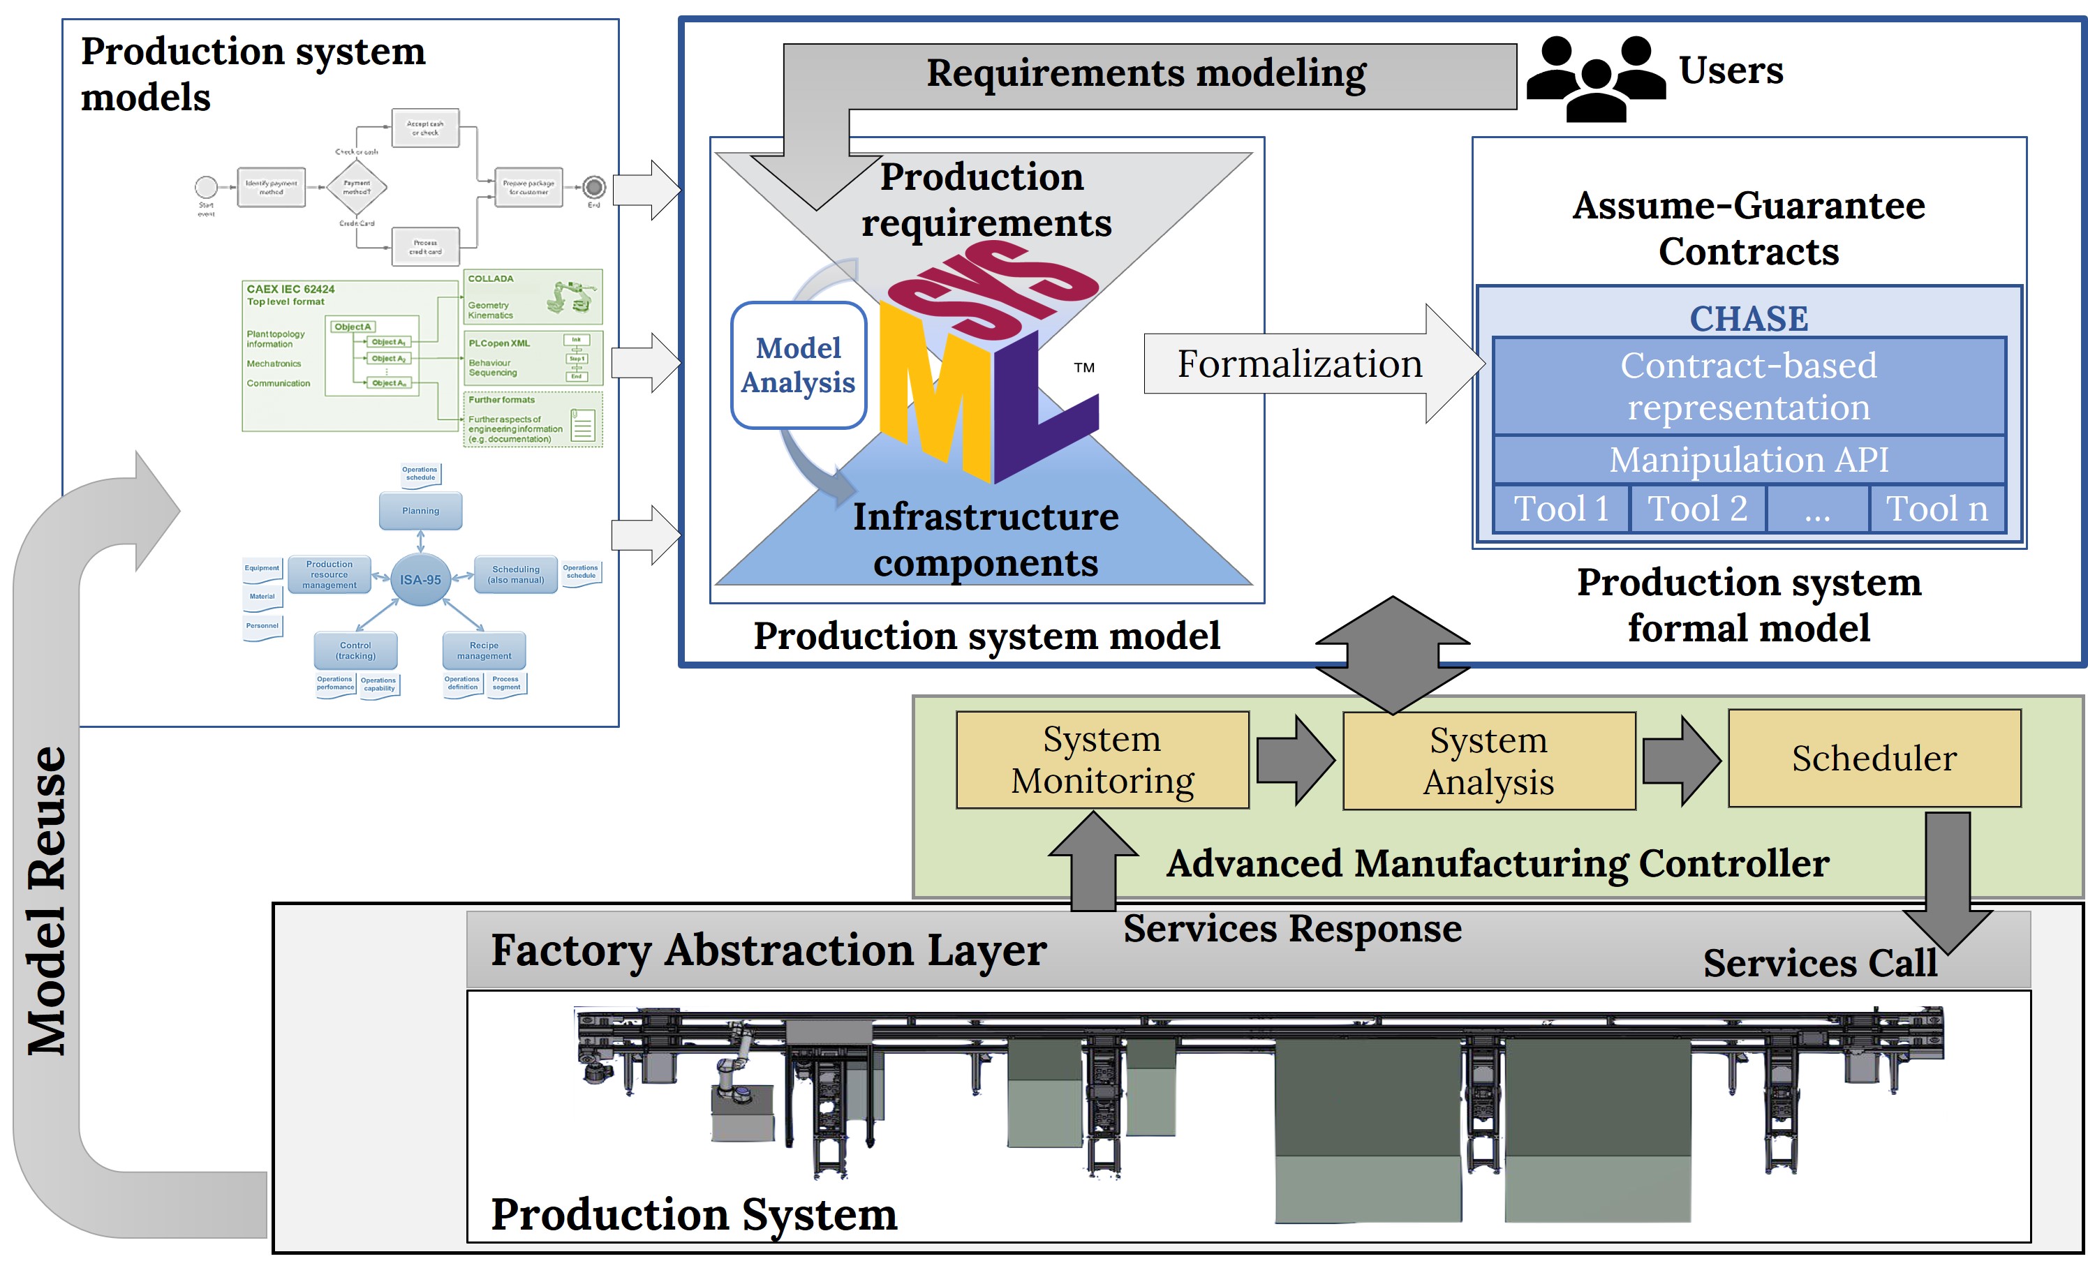
Task: Click the ISA-95 circle node
Action: click(x=420, y=579)
